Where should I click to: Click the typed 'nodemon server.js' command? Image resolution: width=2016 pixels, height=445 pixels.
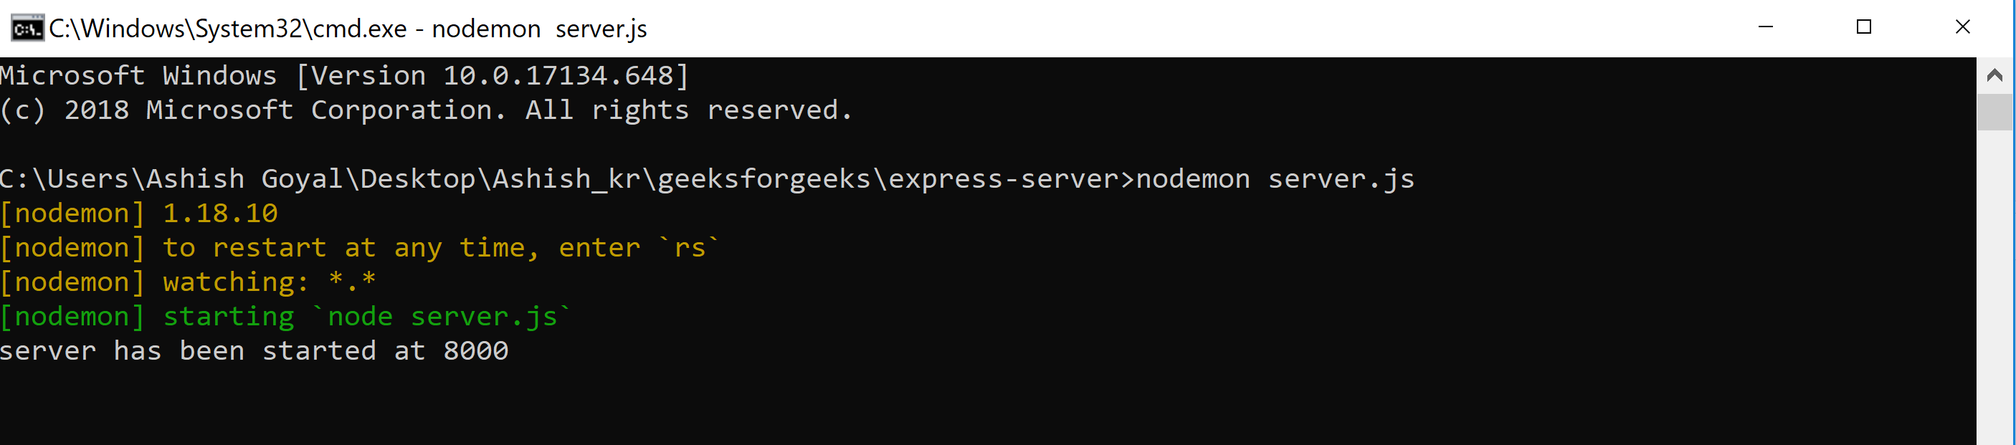point(1275,179)
